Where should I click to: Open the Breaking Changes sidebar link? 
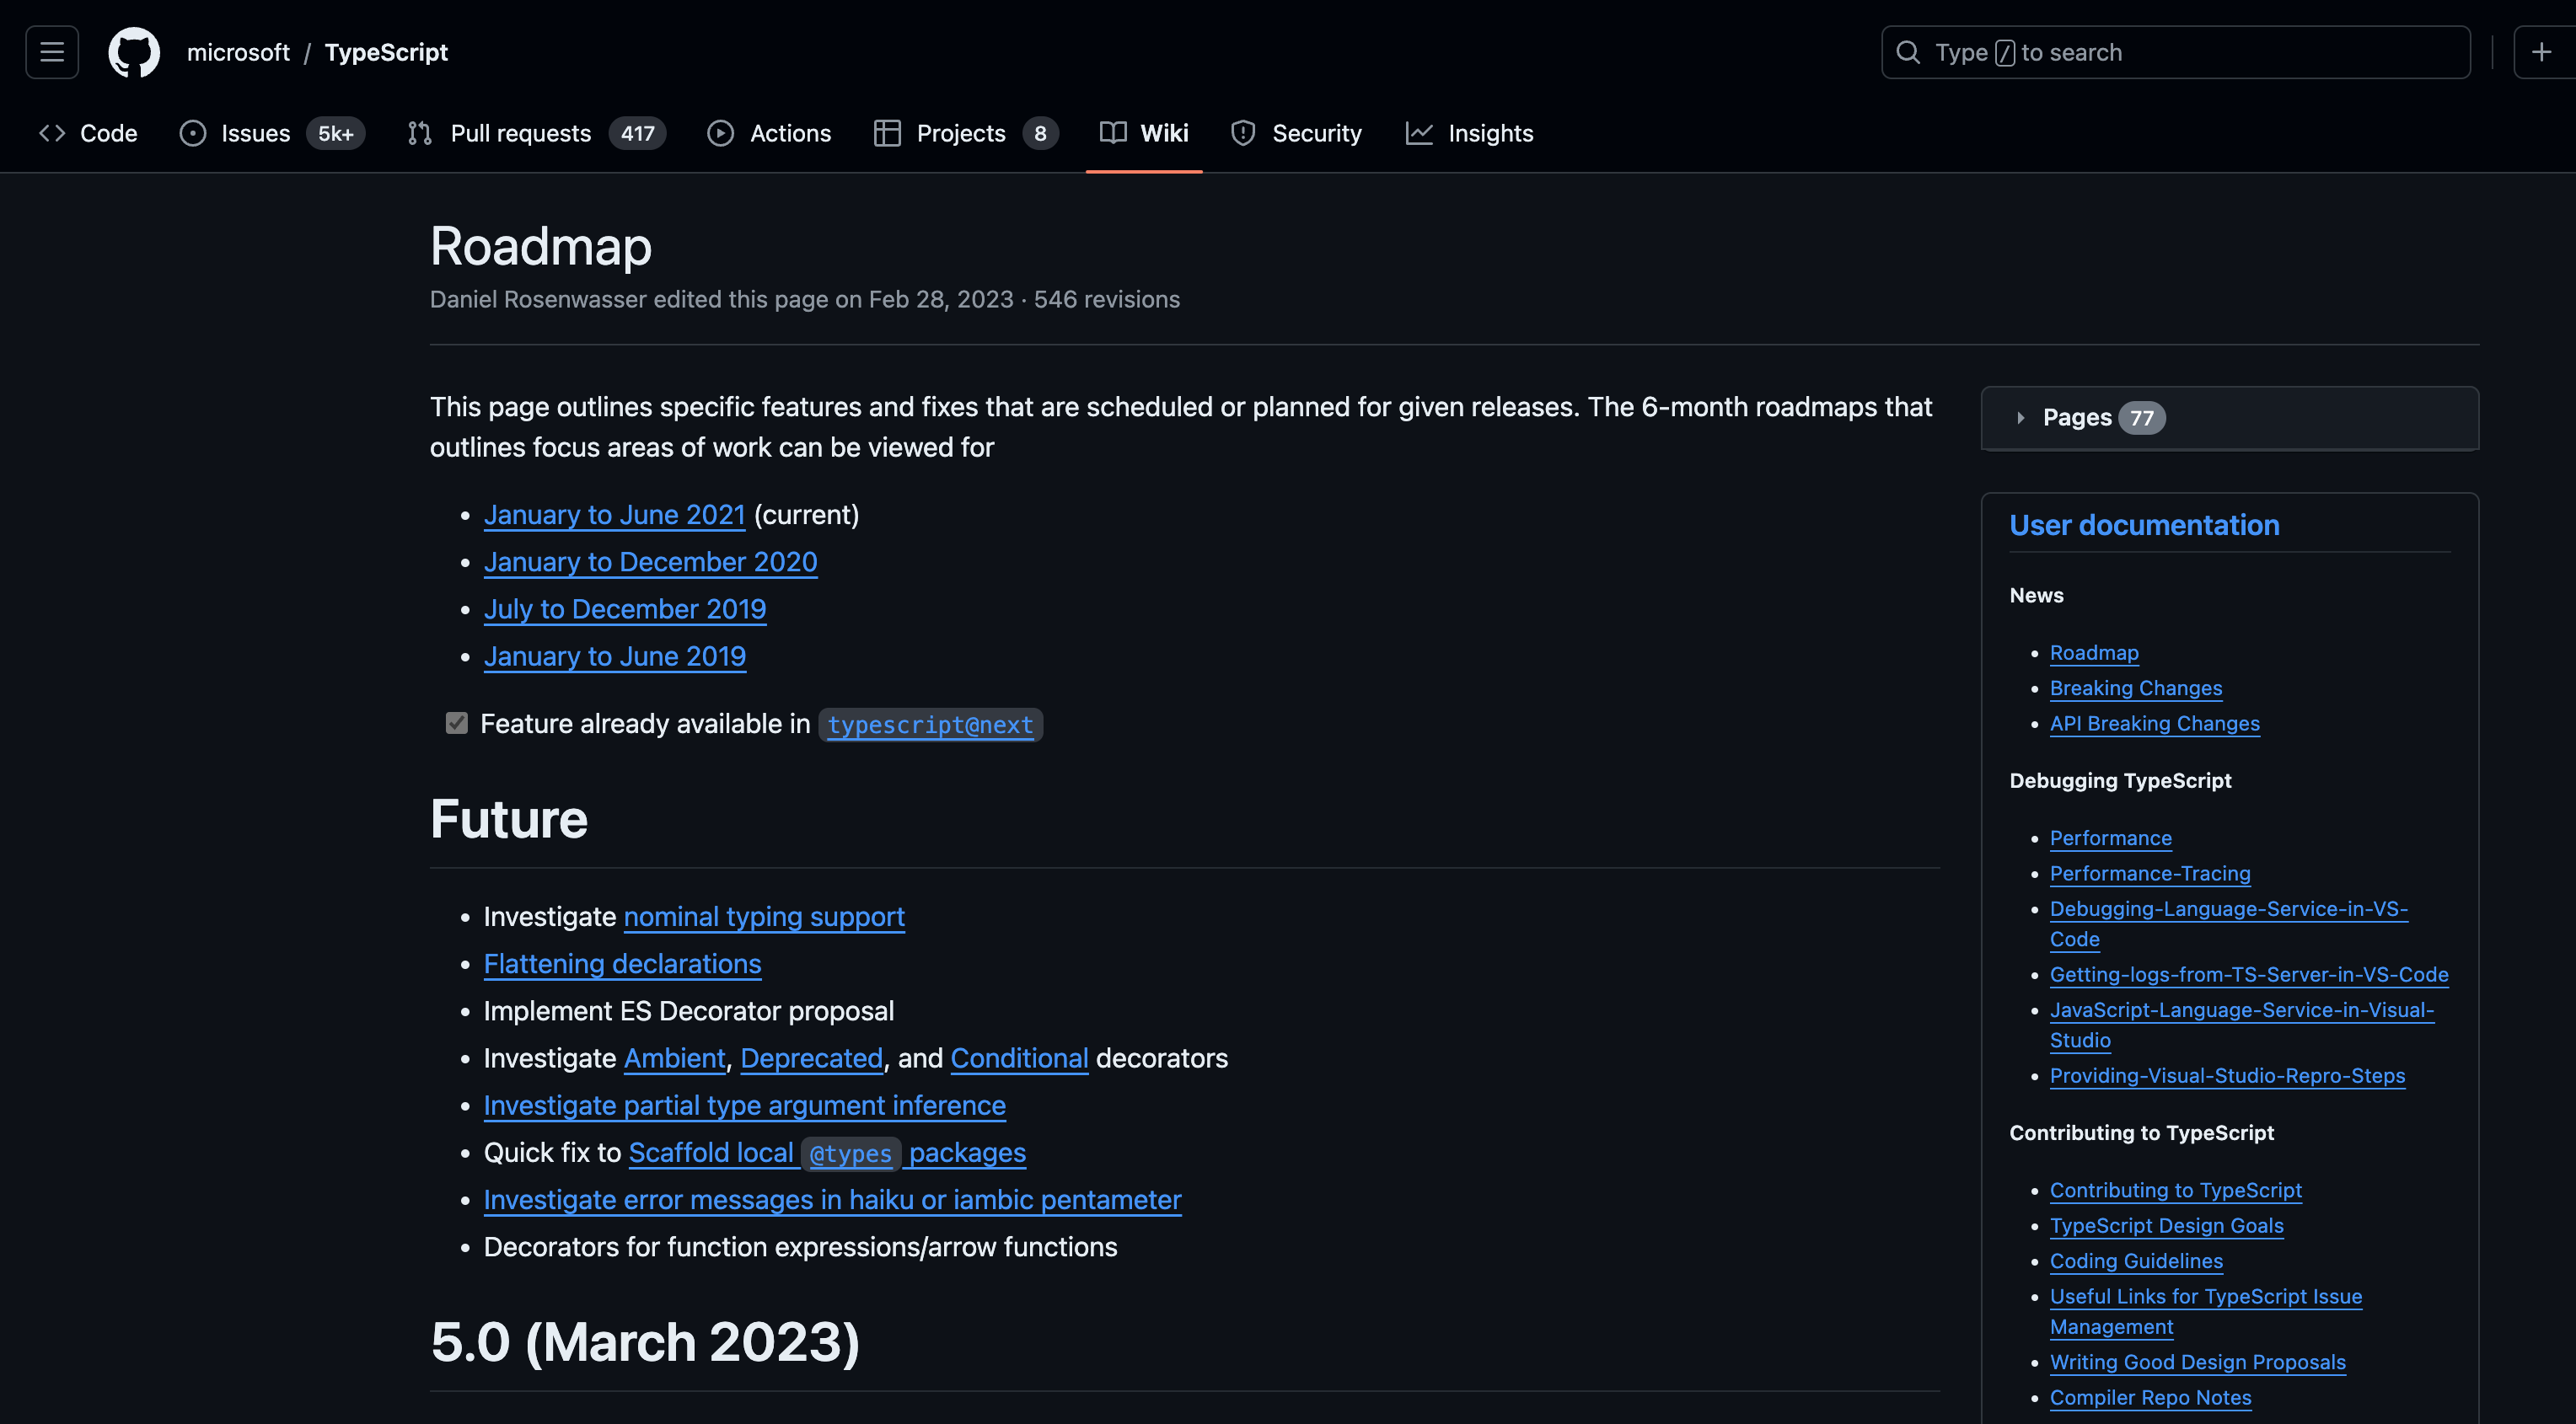tap(2136, 688)
